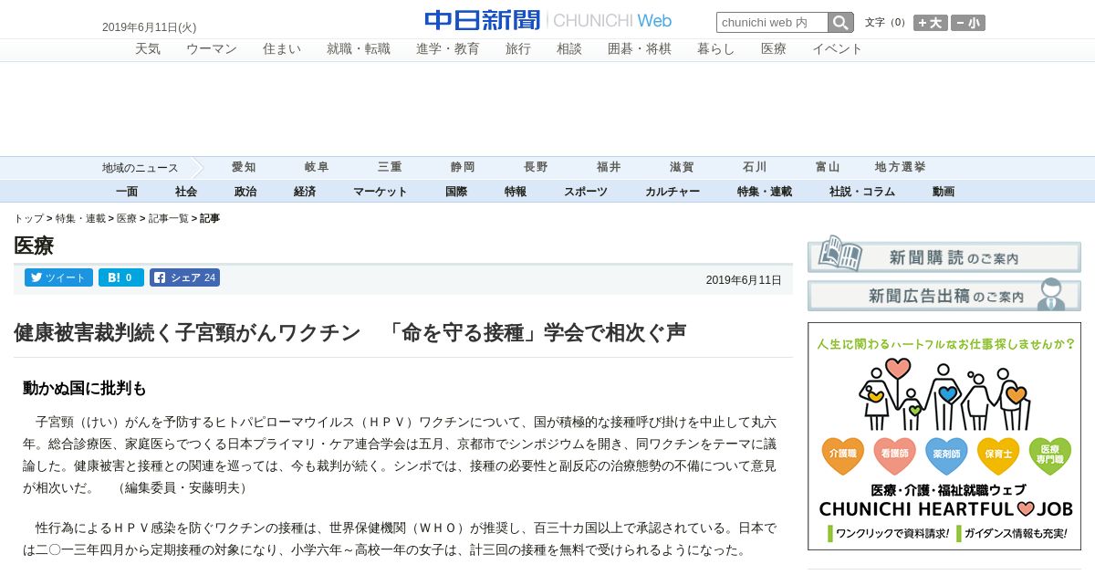Go to the 国際 category
The image size is (1095, 575).
456,192
